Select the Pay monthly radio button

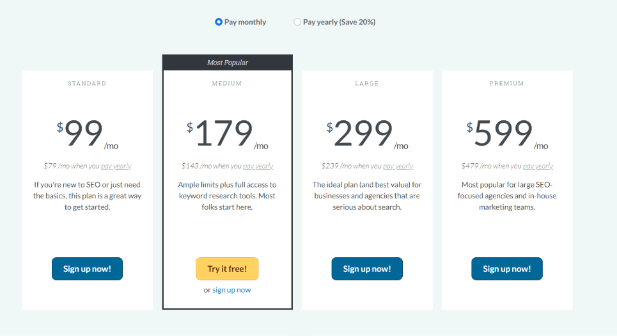219,22
